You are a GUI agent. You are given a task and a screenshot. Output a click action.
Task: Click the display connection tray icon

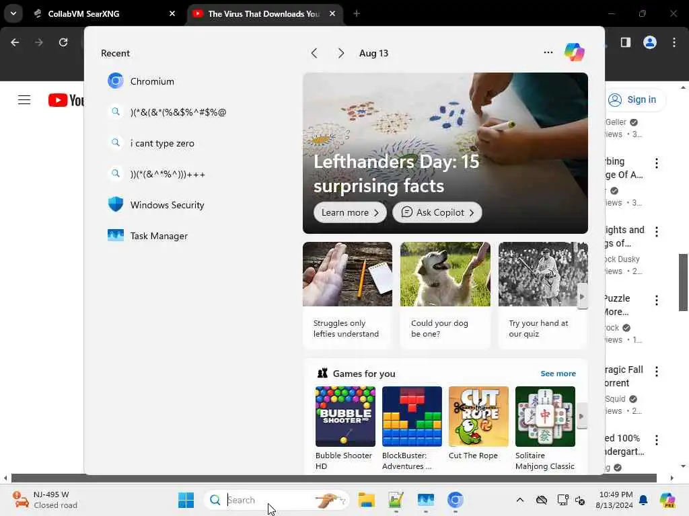tap(563, 500)
